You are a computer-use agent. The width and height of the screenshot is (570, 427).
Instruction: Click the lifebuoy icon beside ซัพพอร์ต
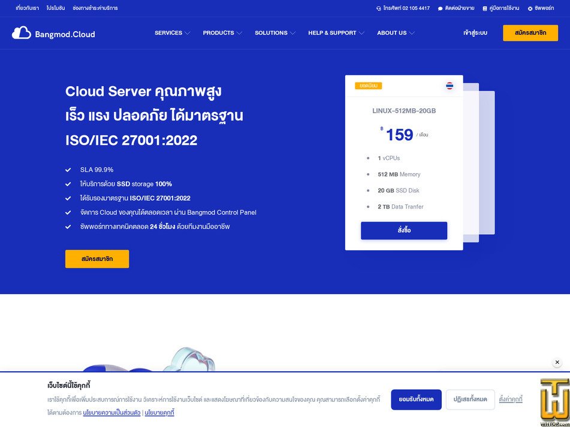tap(530, 8)
